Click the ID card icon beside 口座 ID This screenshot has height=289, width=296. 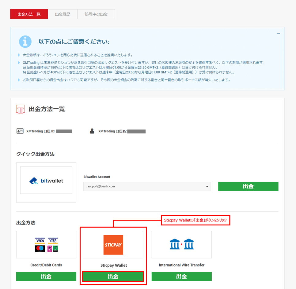coord(20,131)
